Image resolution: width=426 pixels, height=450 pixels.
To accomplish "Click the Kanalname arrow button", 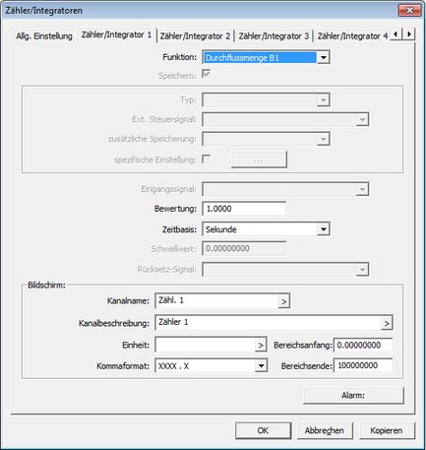I will pyautogui.click(x=284, y=301).
